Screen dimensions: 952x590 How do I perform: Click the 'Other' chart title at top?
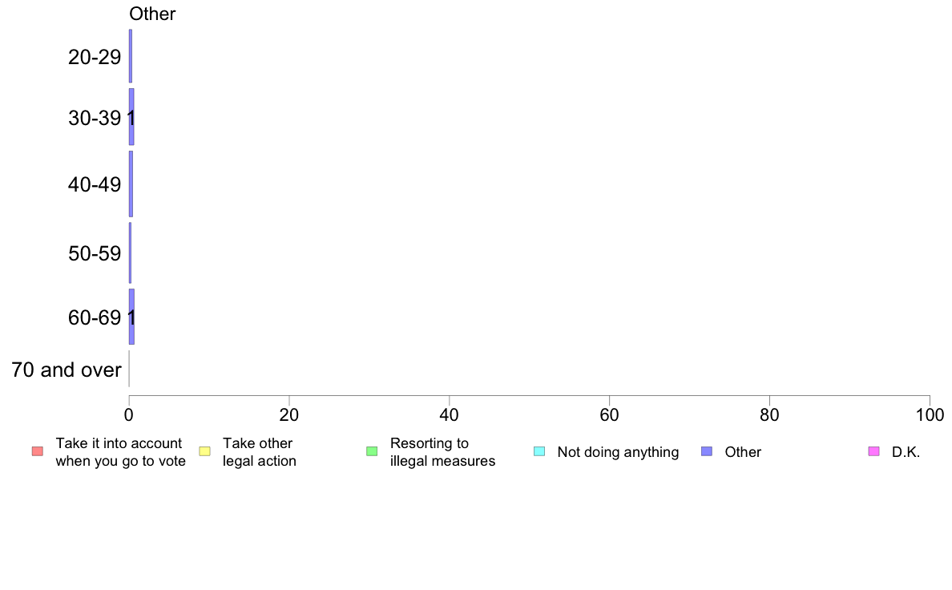152,14
